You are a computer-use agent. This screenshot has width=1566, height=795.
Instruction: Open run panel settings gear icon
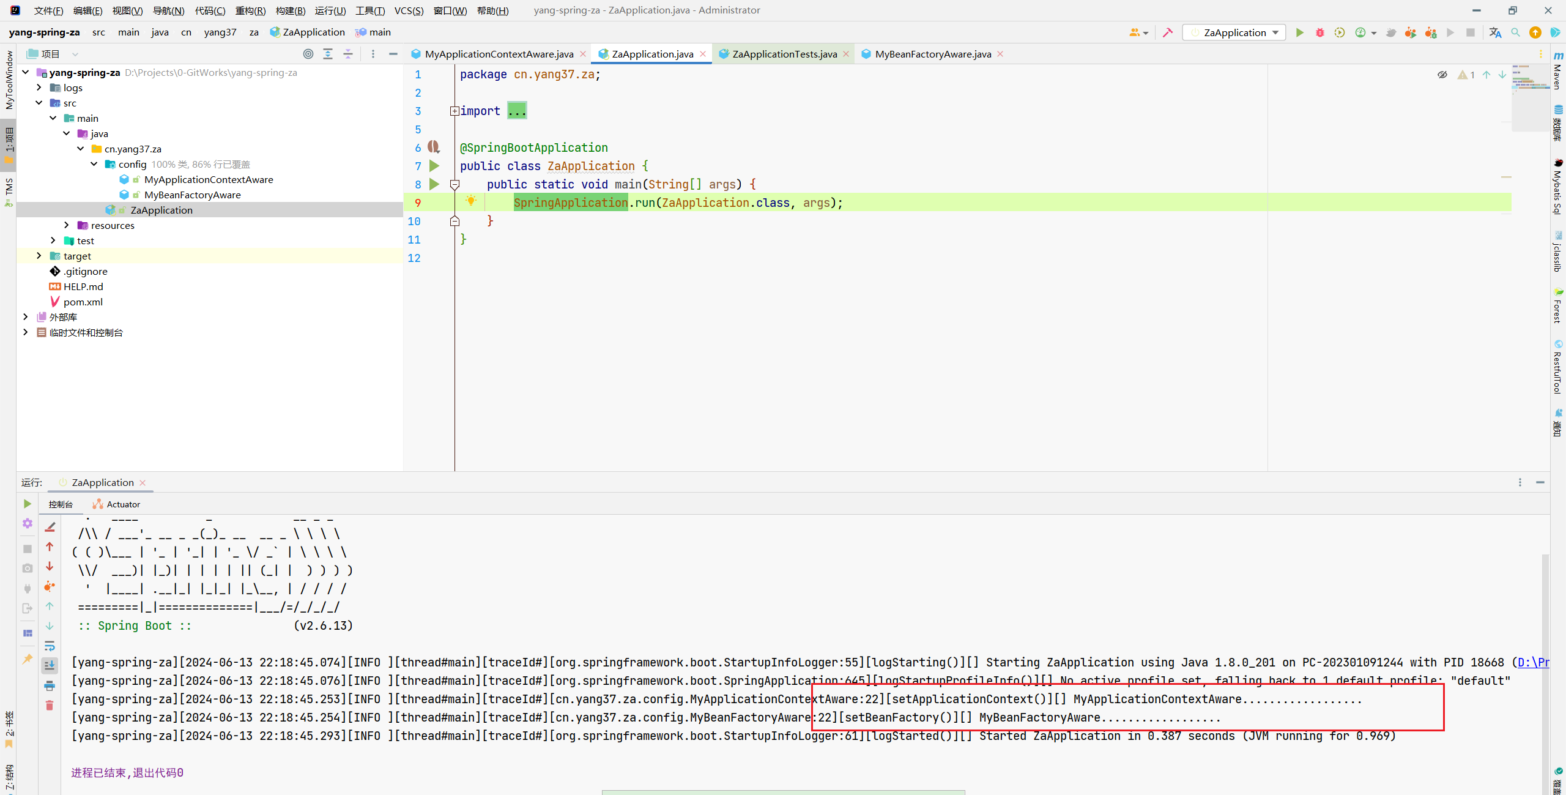coord(28,524)
